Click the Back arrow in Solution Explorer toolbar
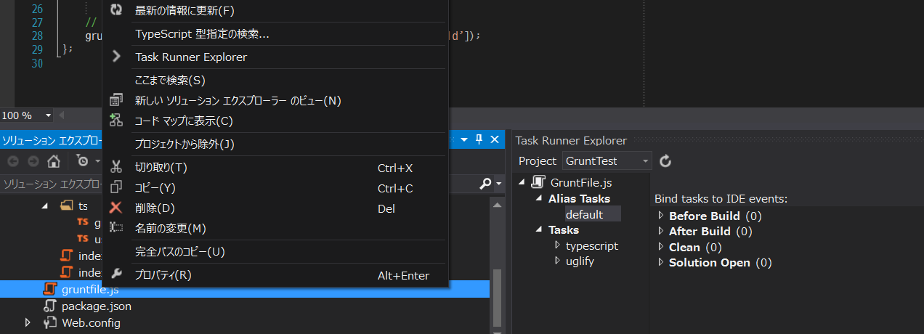The width and height of the screenshot is (924, 334). click(x=13, y=161)
